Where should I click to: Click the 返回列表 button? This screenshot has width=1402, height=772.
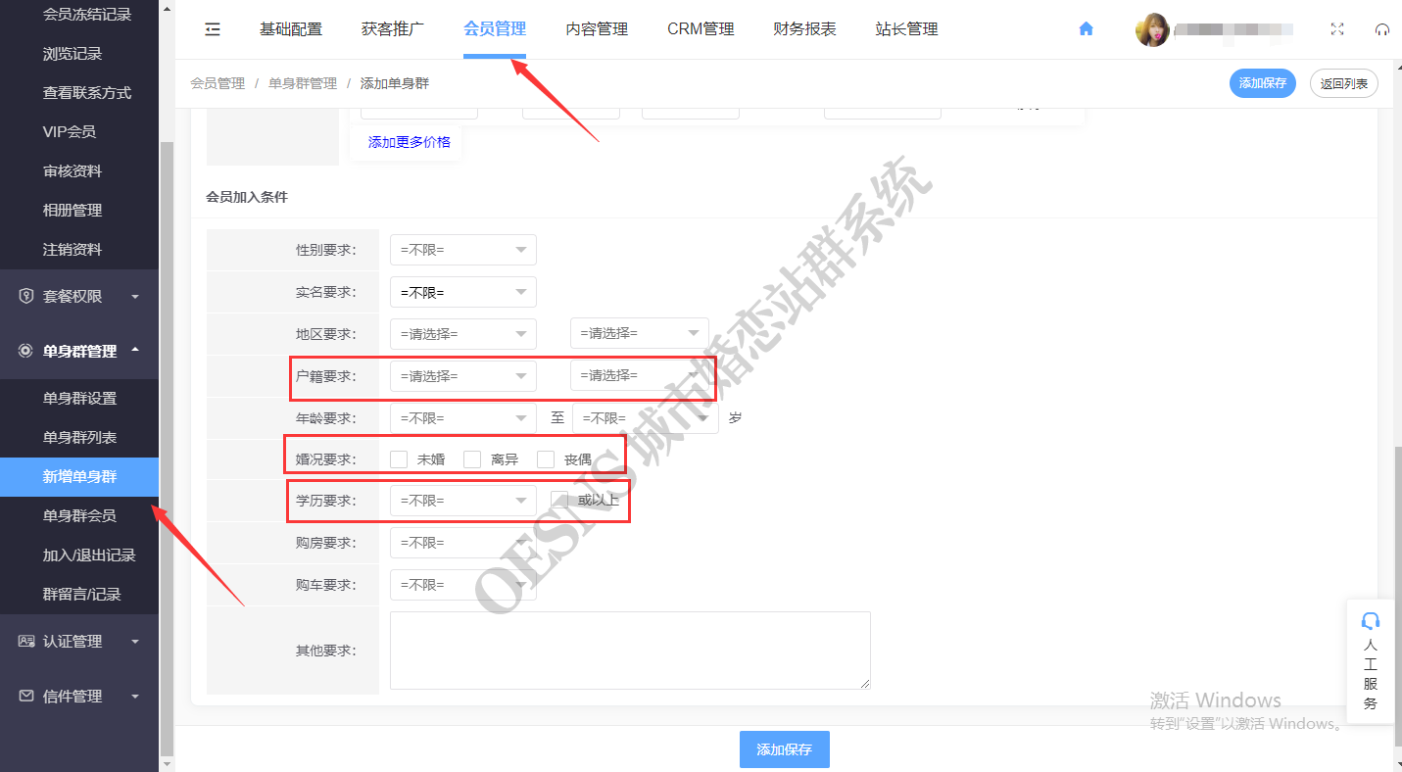tap(1343, 83)
